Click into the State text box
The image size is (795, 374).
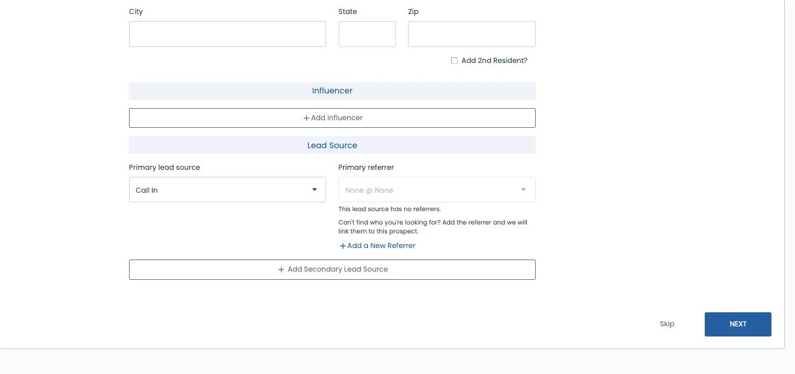coord(367,34)
